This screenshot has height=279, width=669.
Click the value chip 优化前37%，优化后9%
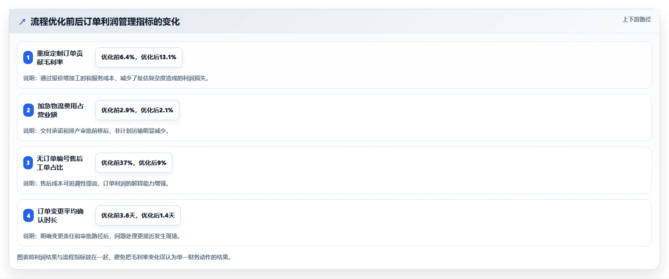tap(134, 163)
